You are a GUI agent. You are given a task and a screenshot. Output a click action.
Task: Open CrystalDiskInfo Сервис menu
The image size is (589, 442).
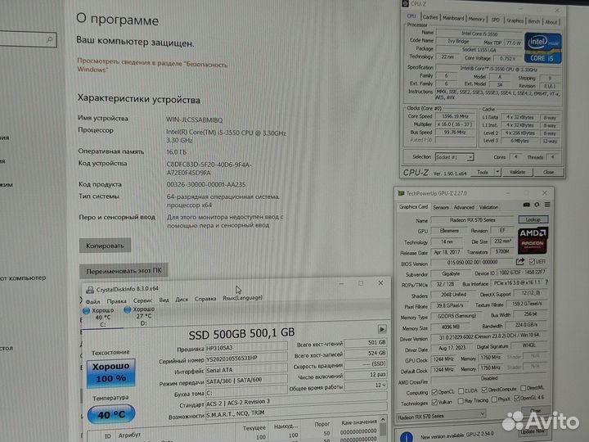(x=142, y=300)
